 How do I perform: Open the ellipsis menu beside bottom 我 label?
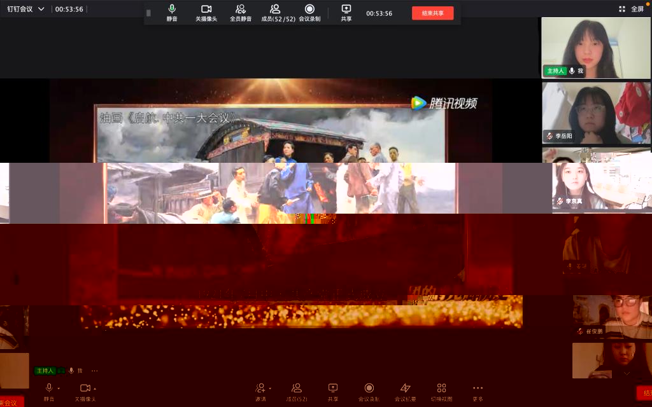pyautogui.click(x=94, y=371)
